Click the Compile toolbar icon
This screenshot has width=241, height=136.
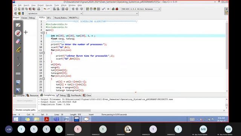pyautogui.click(x=87, y=9)
